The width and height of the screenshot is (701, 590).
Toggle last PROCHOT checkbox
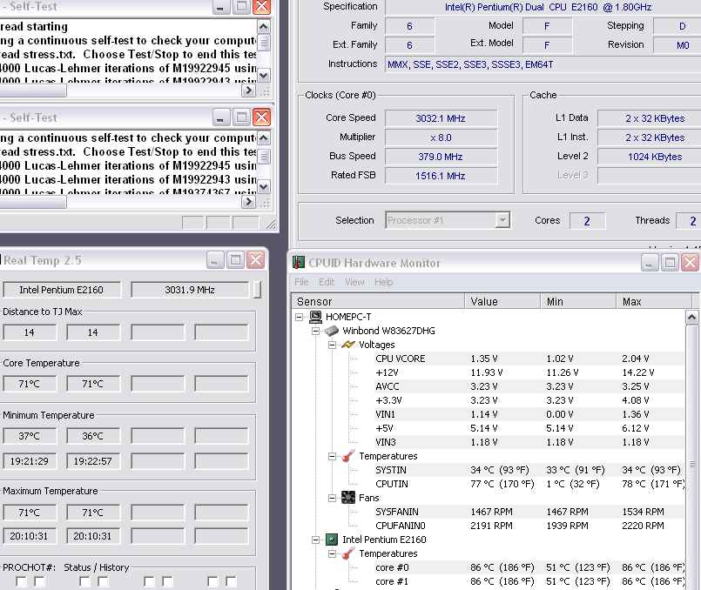tap(231, 581)
